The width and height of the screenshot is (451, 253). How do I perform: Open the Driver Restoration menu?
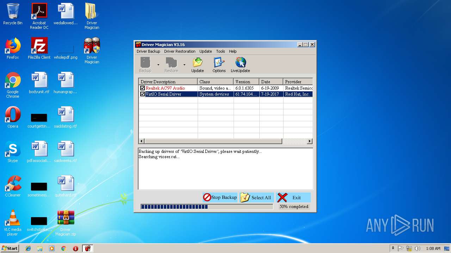(x=180, y=51)
